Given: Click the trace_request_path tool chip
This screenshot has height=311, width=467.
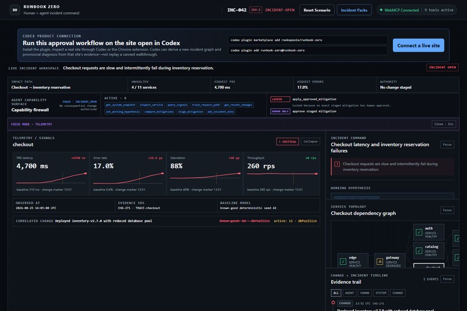Looking at the screenshot, I should [206, 105].
